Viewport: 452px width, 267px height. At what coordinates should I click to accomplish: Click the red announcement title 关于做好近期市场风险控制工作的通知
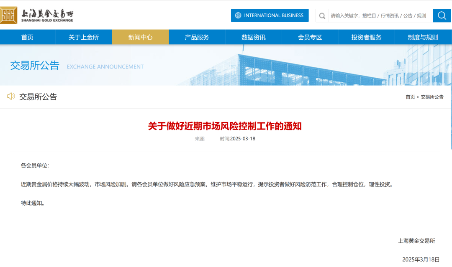pyautogui.click(x=225, y=126)
